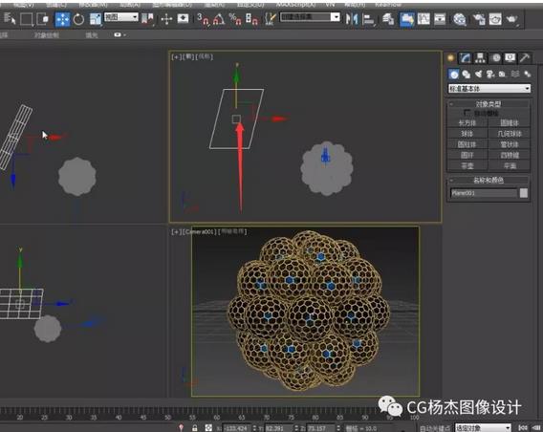Screen dimensions: 543x432
Task: Click the 几何球体 button
Action: click(509, 134)
